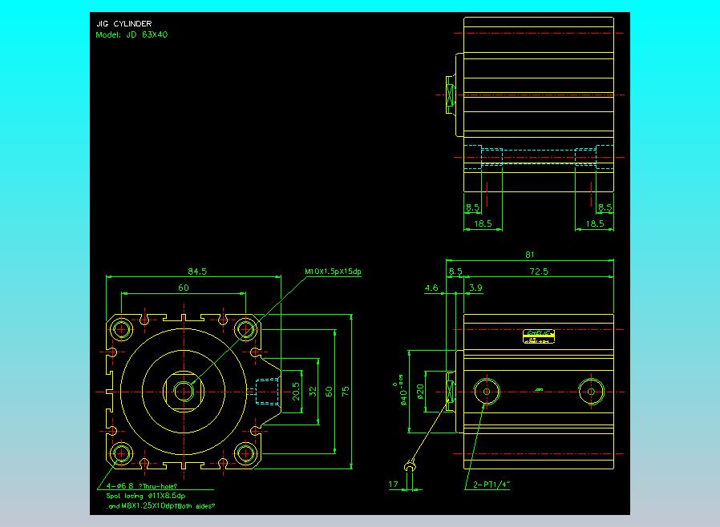720x527 pixels.
Task: Select the 4.6 dimension text
Action: 431,288
